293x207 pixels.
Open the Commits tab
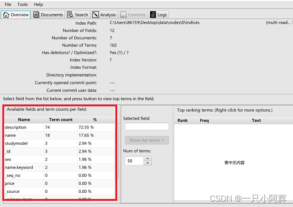[133, 15]
